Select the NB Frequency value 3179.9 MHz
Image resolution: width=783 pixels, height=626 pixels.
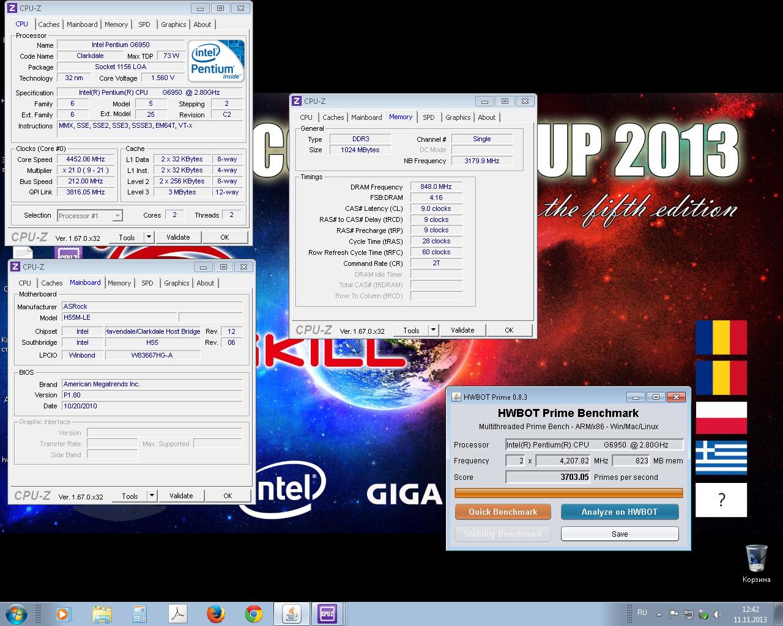(482, 161)
